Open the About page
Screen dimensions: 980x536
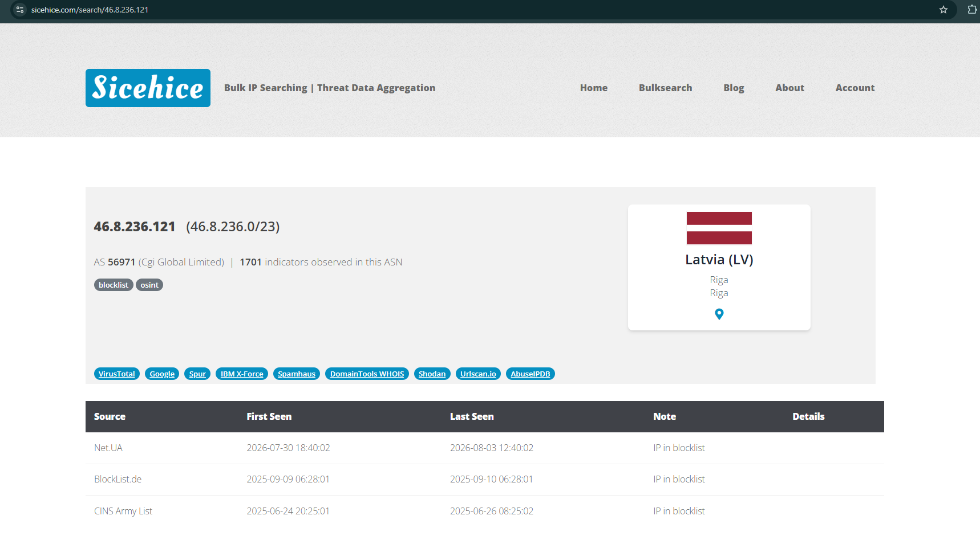tap(789, 88)
